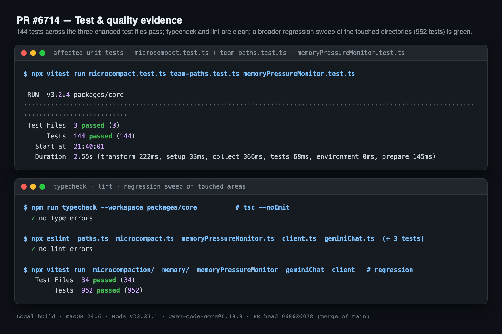This screenshot has height=334, width=502.
Task: Click 'microcompaction/' in regression command
Action: point(124,270)
